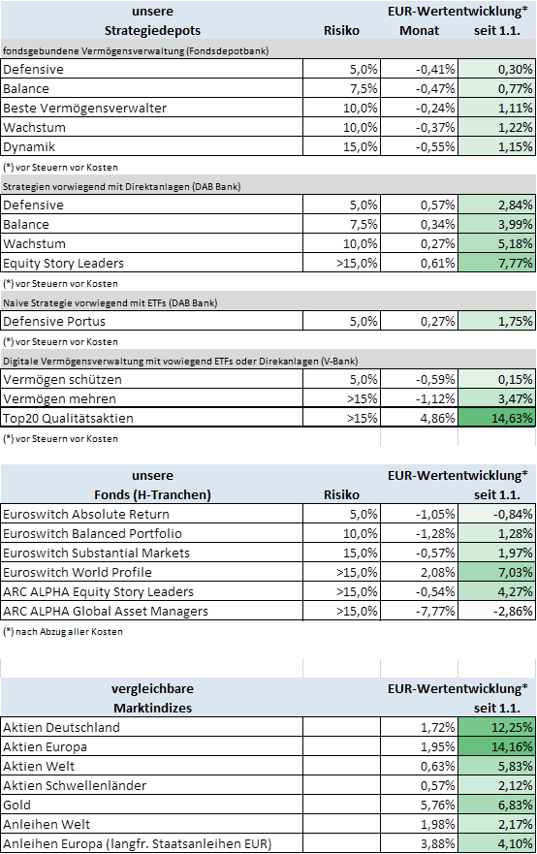Click the -7,77% monthly value
The image size is (537, 854).
click(x=419, y=611)
